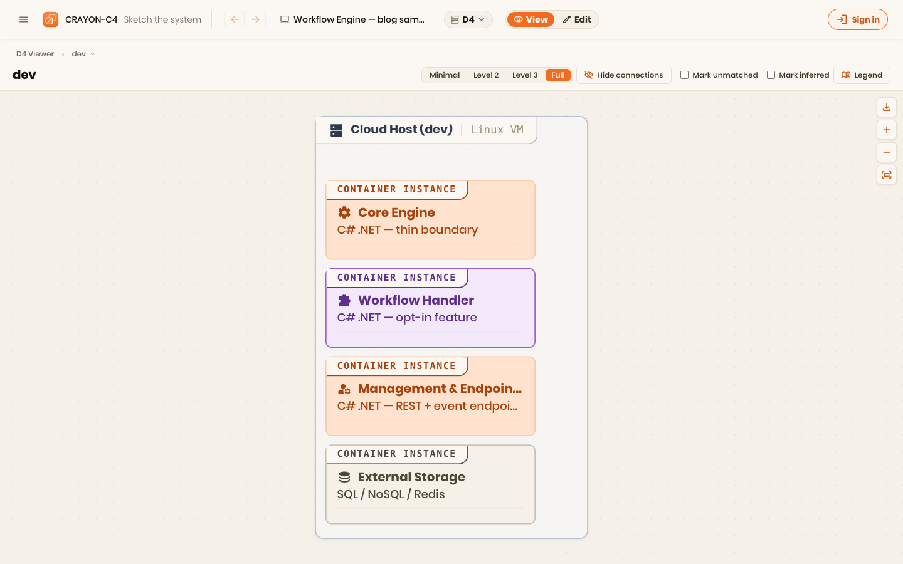Go back with the left arrow button
903x564 pixels.
(x=235, y=19)
